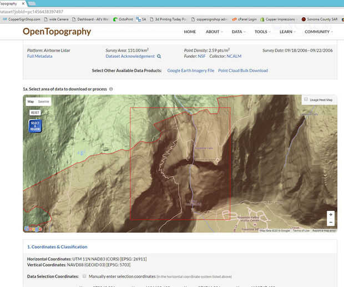Open the Dashboard bookmark

[90, 19]
